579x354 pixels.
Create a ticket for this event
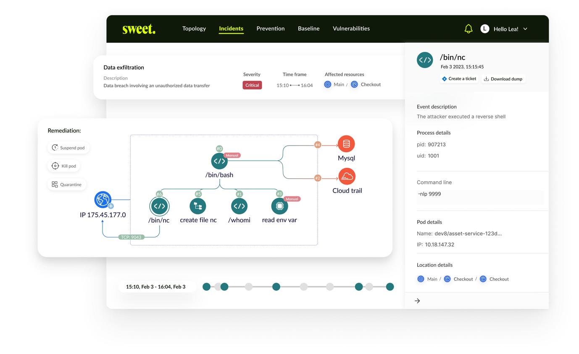[459, 79]
